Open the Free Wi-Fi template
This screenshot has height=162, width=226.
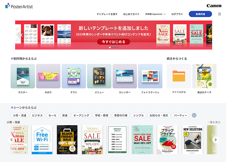point(42,140)
